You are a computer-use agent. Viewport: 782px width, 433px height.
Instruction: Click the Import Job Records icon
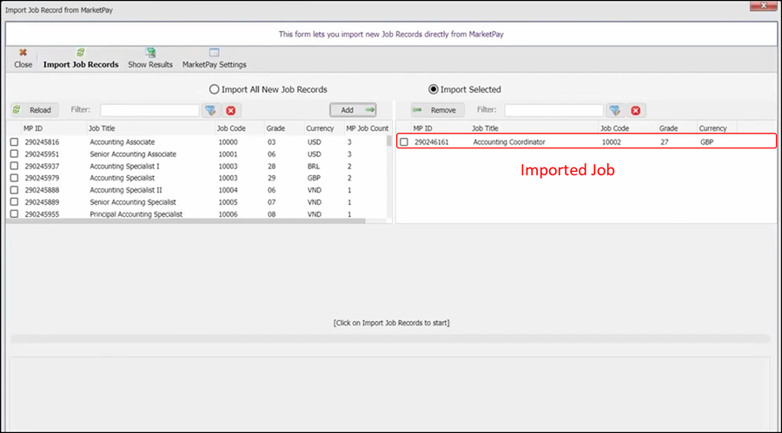(x=81, y=54)
